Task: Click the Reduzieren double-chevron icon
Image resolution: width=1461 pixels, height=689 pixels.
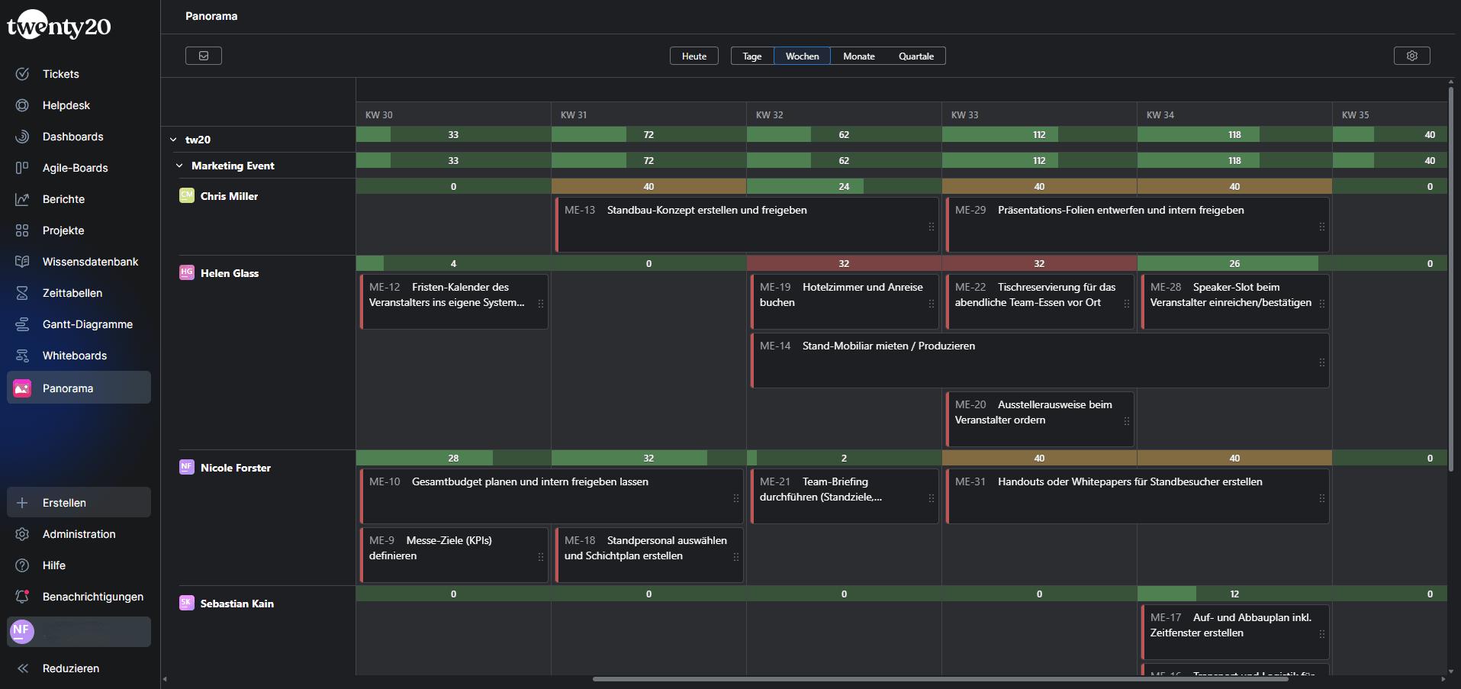Action: [22, 668]
